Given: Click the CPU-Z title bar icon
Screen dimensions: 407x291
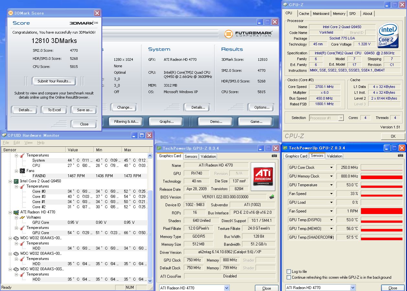Looking at the screenshot, I should tap(285, 5).
